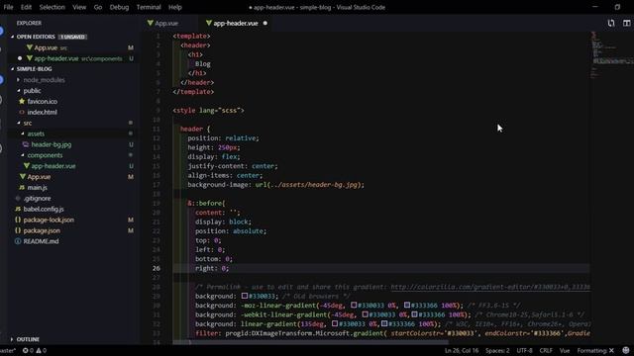Click the git icon beside .gitignore

(18, 198)
